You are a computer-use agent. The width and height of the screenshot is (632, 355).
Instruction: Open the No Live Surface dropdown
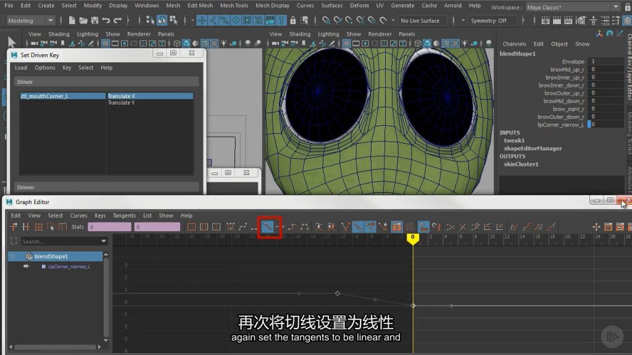coord(422,20)
